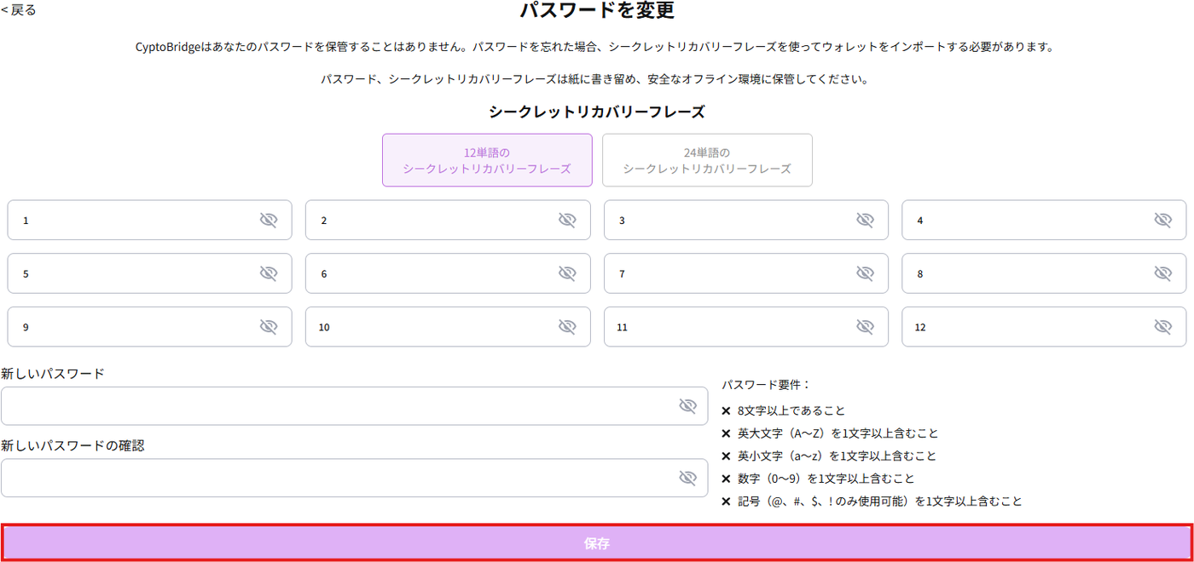Image resolution: width=1194 pixels, height=562 pixels.
Task: Click the シークレットリカバリーフレーズ section heading
Action: (597, 112)
